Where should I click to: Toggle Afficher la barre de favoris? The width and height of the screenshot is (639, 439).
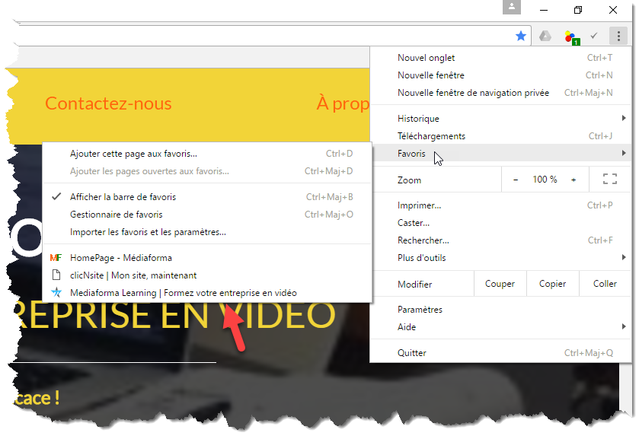[x=123, y=197]
